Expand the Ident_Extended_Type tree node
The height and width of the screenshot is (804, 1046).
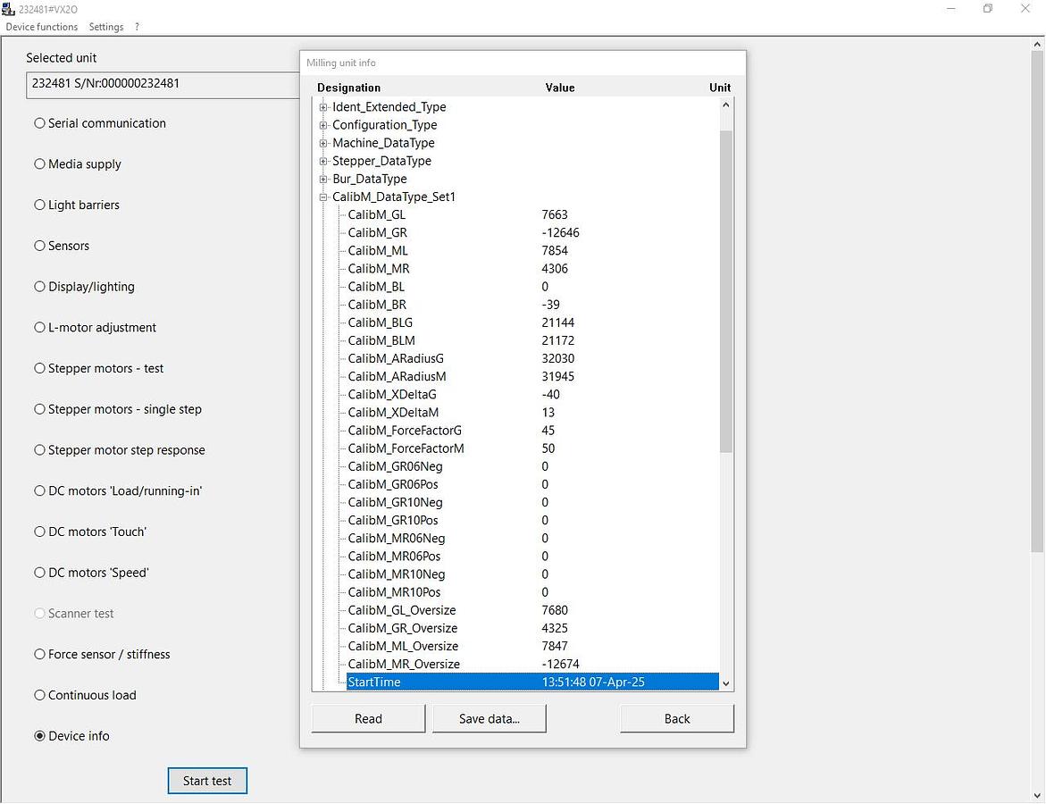[x=323, y=107]
